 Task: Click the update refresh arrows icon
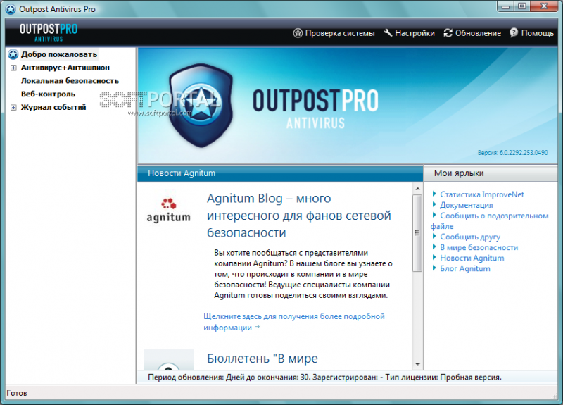click(448, 33)
